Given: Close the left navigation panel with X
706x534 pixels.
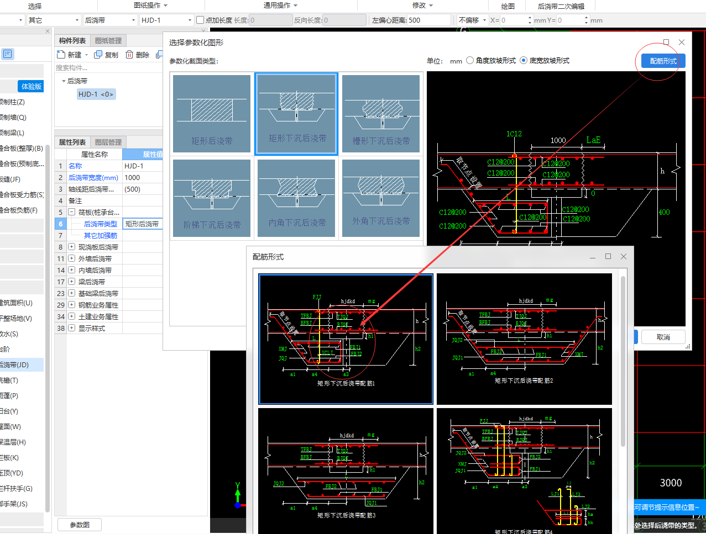Looking at the screenshot, I should tap(48, 31).
